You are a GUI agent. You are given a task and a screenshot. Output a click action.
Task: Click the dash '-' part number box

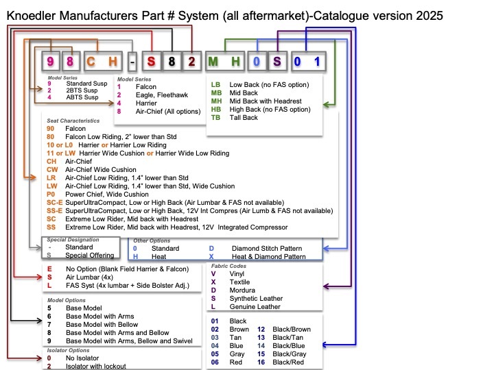[132, 62]
